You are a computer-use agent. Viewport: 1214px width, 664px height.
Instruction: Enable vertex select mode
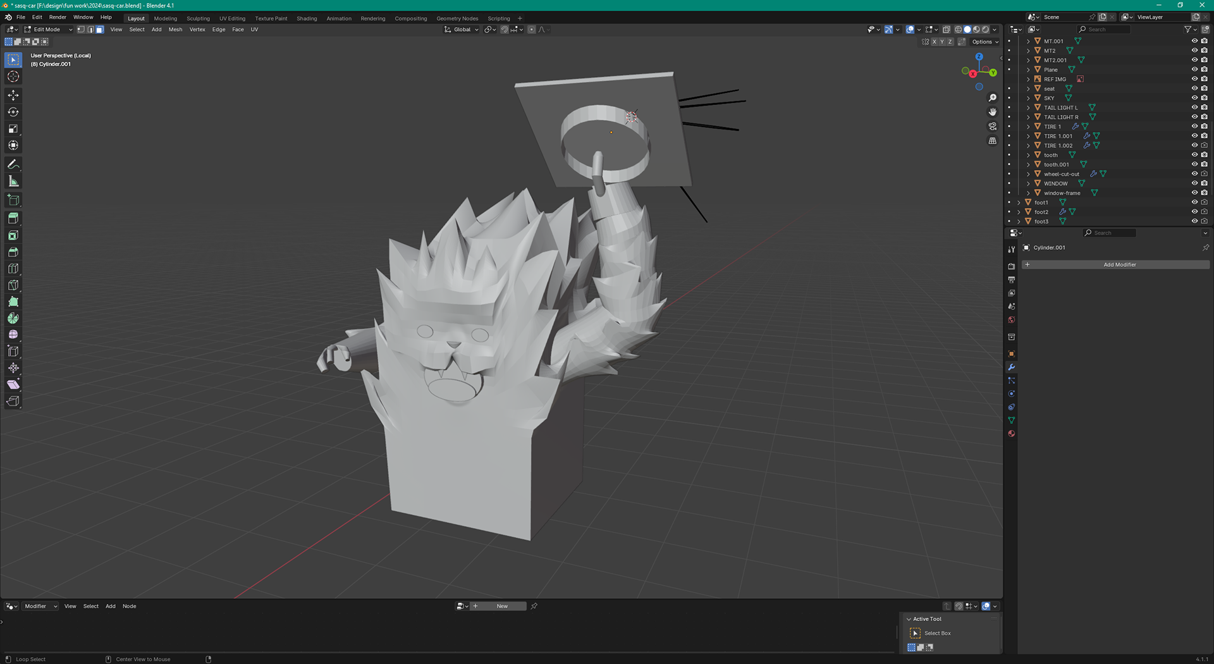pyautogui.click(x=81, y=30)
